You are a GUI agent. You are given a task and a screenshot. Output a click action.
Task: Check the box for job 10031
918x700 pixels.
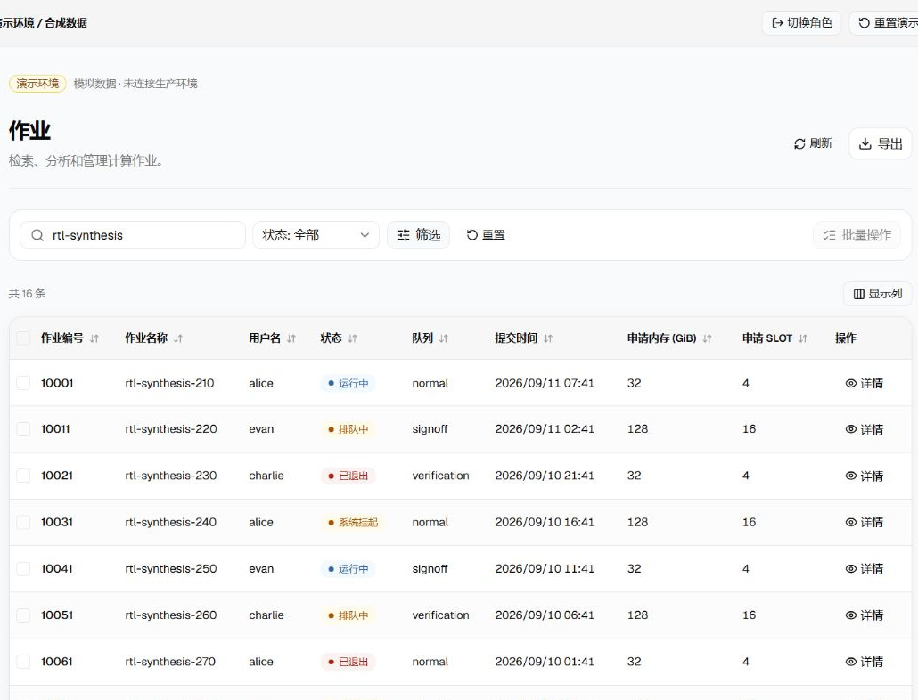[x=23, y=522]
